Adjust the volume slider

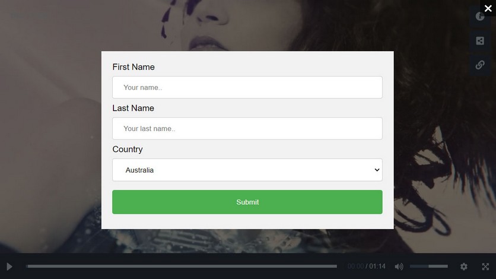pos(428,267)
